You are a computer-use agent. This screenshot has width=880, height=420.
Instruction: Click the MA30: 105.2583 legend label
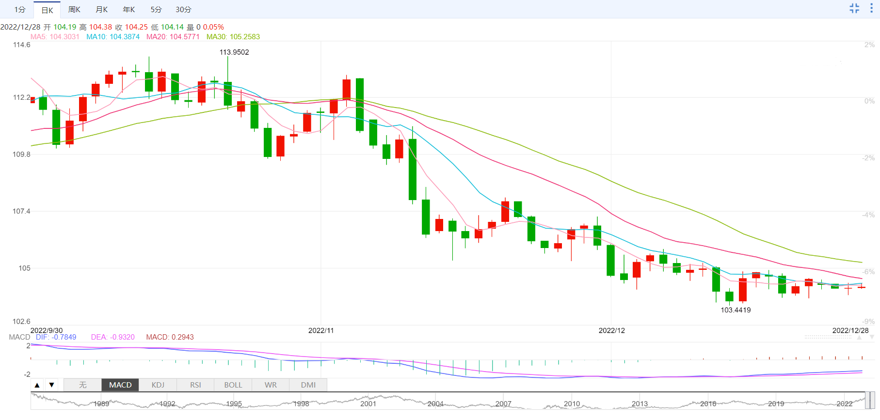(x=233, y=37)
